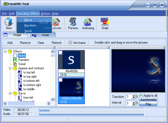Collapse the Appear and contract node
This screenshot has height=123, width=168.
(10, 68)
